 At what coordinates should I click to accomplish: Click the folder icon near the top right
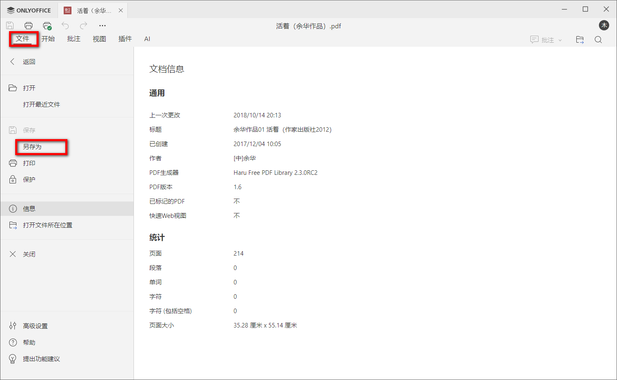[580, 39]
